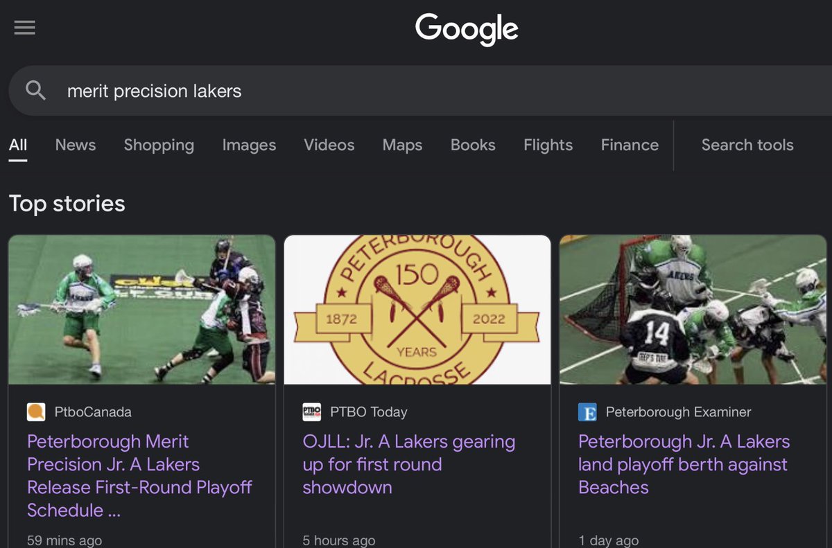Open the Videos tab
The height and width of the screenshot is (548, 832).
pyautogui.click(x=329, y=145)
